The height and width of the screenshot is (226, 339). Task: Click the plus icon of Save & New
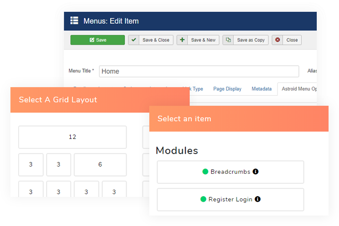pyautogui.click(x=182, y=40)
